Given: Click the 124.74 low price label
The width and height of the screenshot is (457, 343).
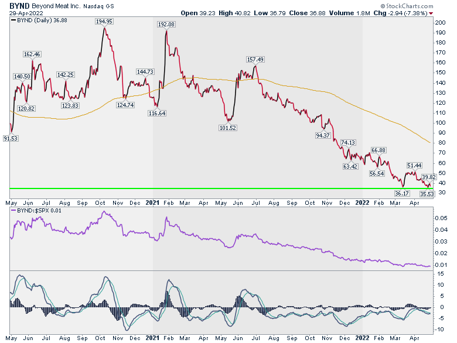Looking at the screenshot, I should coord(125,105).
